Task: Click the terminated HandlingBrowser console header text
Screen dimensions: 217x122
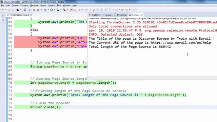Action: pos(142,19)
